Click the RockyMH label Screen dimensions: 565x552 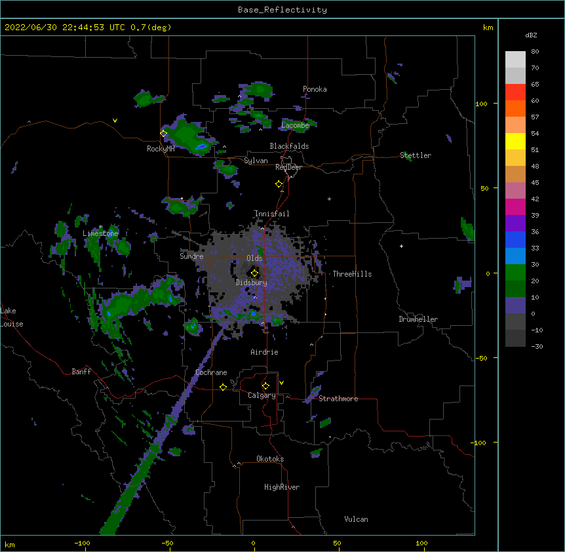161,149
